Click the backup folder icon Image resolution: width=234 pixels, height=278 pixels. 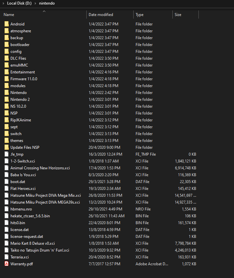[7, 38]
